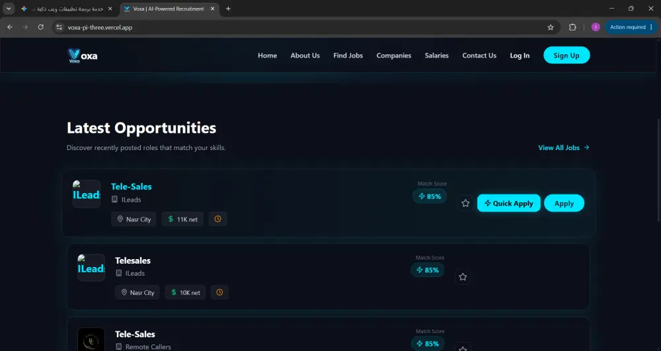Click the Log In link
Image resolution: width=661 pixels, height=351 pixels.
520,56
